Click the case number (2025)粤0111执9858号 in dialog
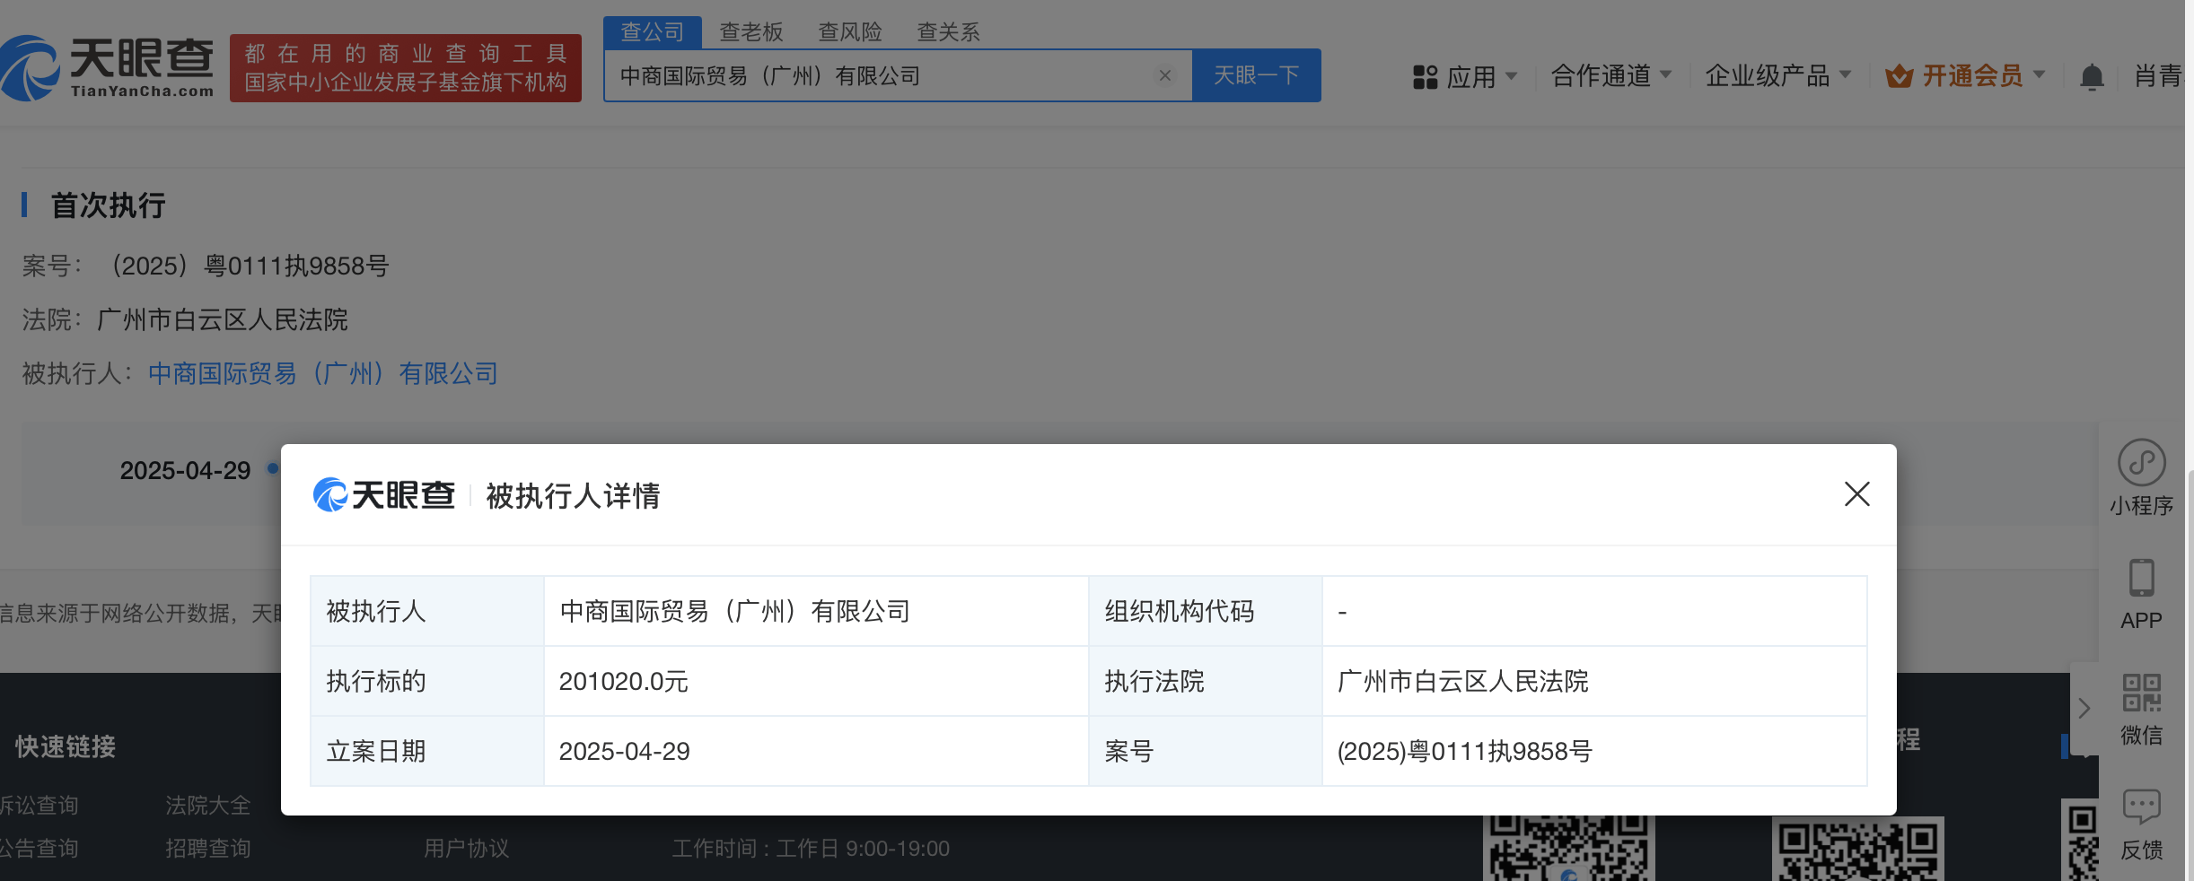The height and width of the screenshot is (881, 2194). click(x=1465, y=751)
